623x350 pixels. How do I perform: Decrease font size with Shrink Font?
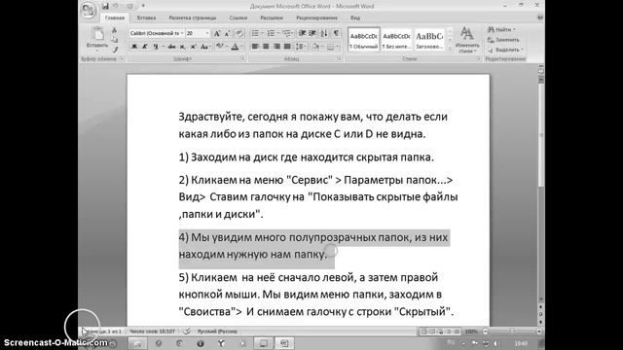pyautogui.click(x=227, y=34)
